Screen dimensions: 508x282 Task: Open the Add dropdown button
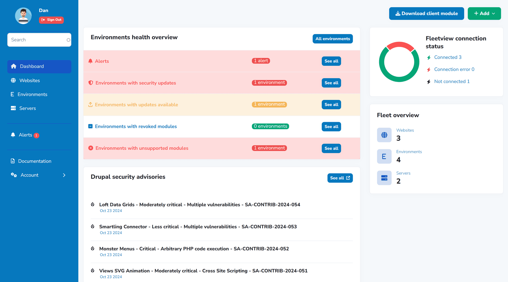[x=484, y=13]
